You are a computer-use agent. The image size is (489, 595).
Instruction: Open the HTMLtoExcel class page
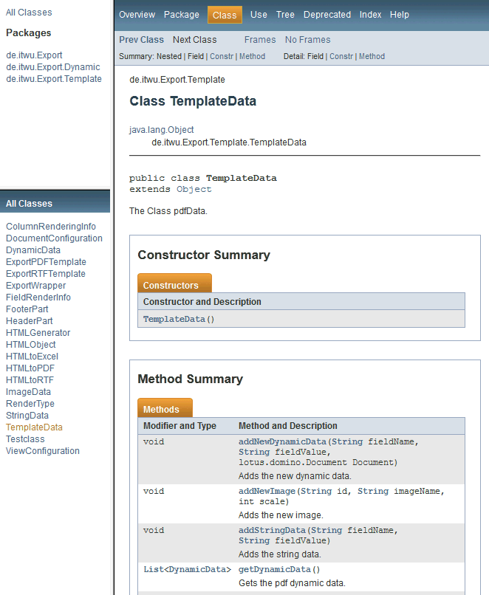[x=32, y=357]
